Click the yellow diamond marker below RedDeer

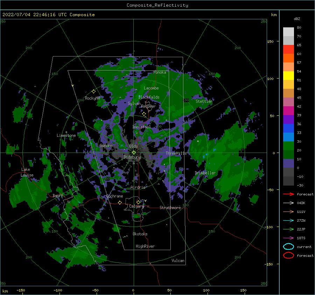pyautogui.click(x=144, y=114)
